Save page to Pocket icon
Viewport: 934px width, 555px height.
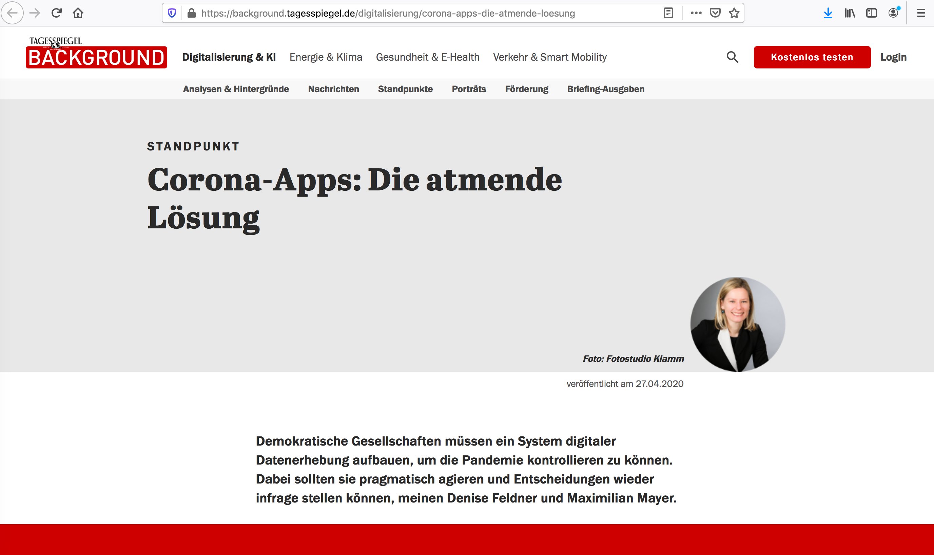[x=715, y=13]
